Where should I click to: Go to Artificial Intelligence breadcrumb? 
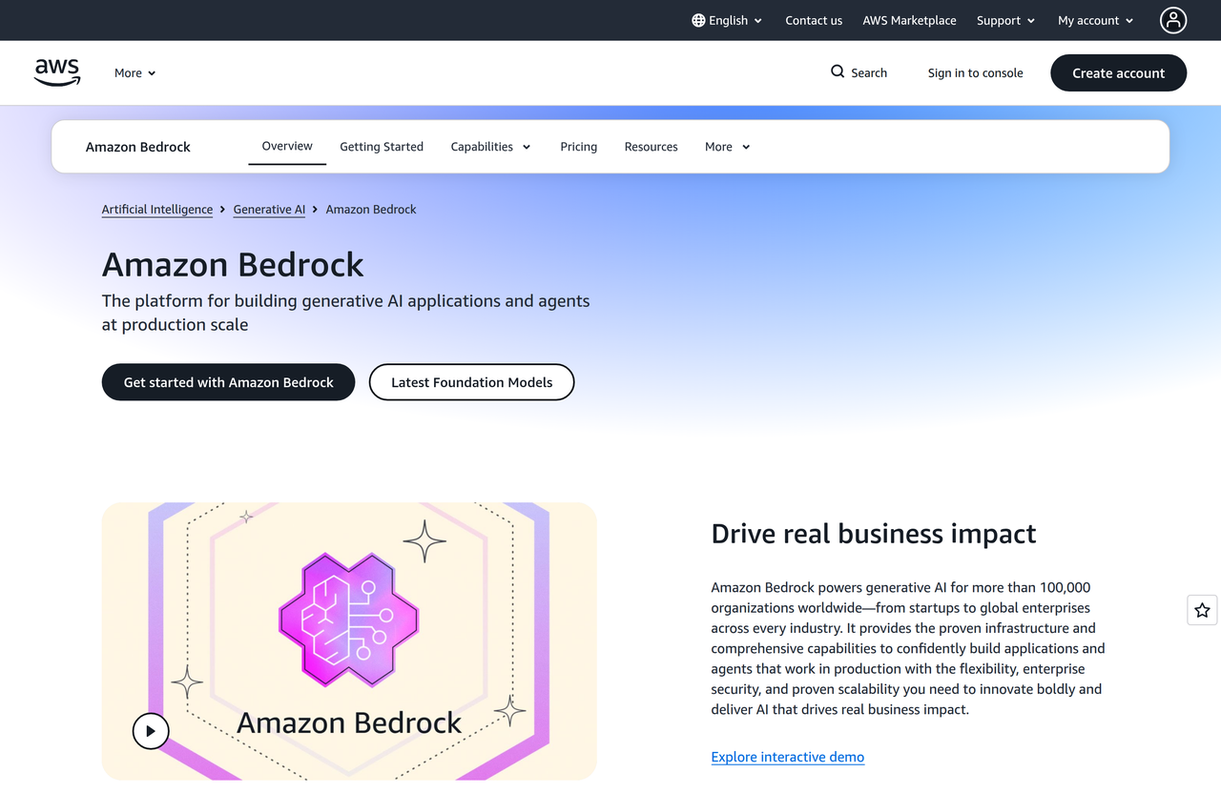pyautogui.click(x=157, y=210)
